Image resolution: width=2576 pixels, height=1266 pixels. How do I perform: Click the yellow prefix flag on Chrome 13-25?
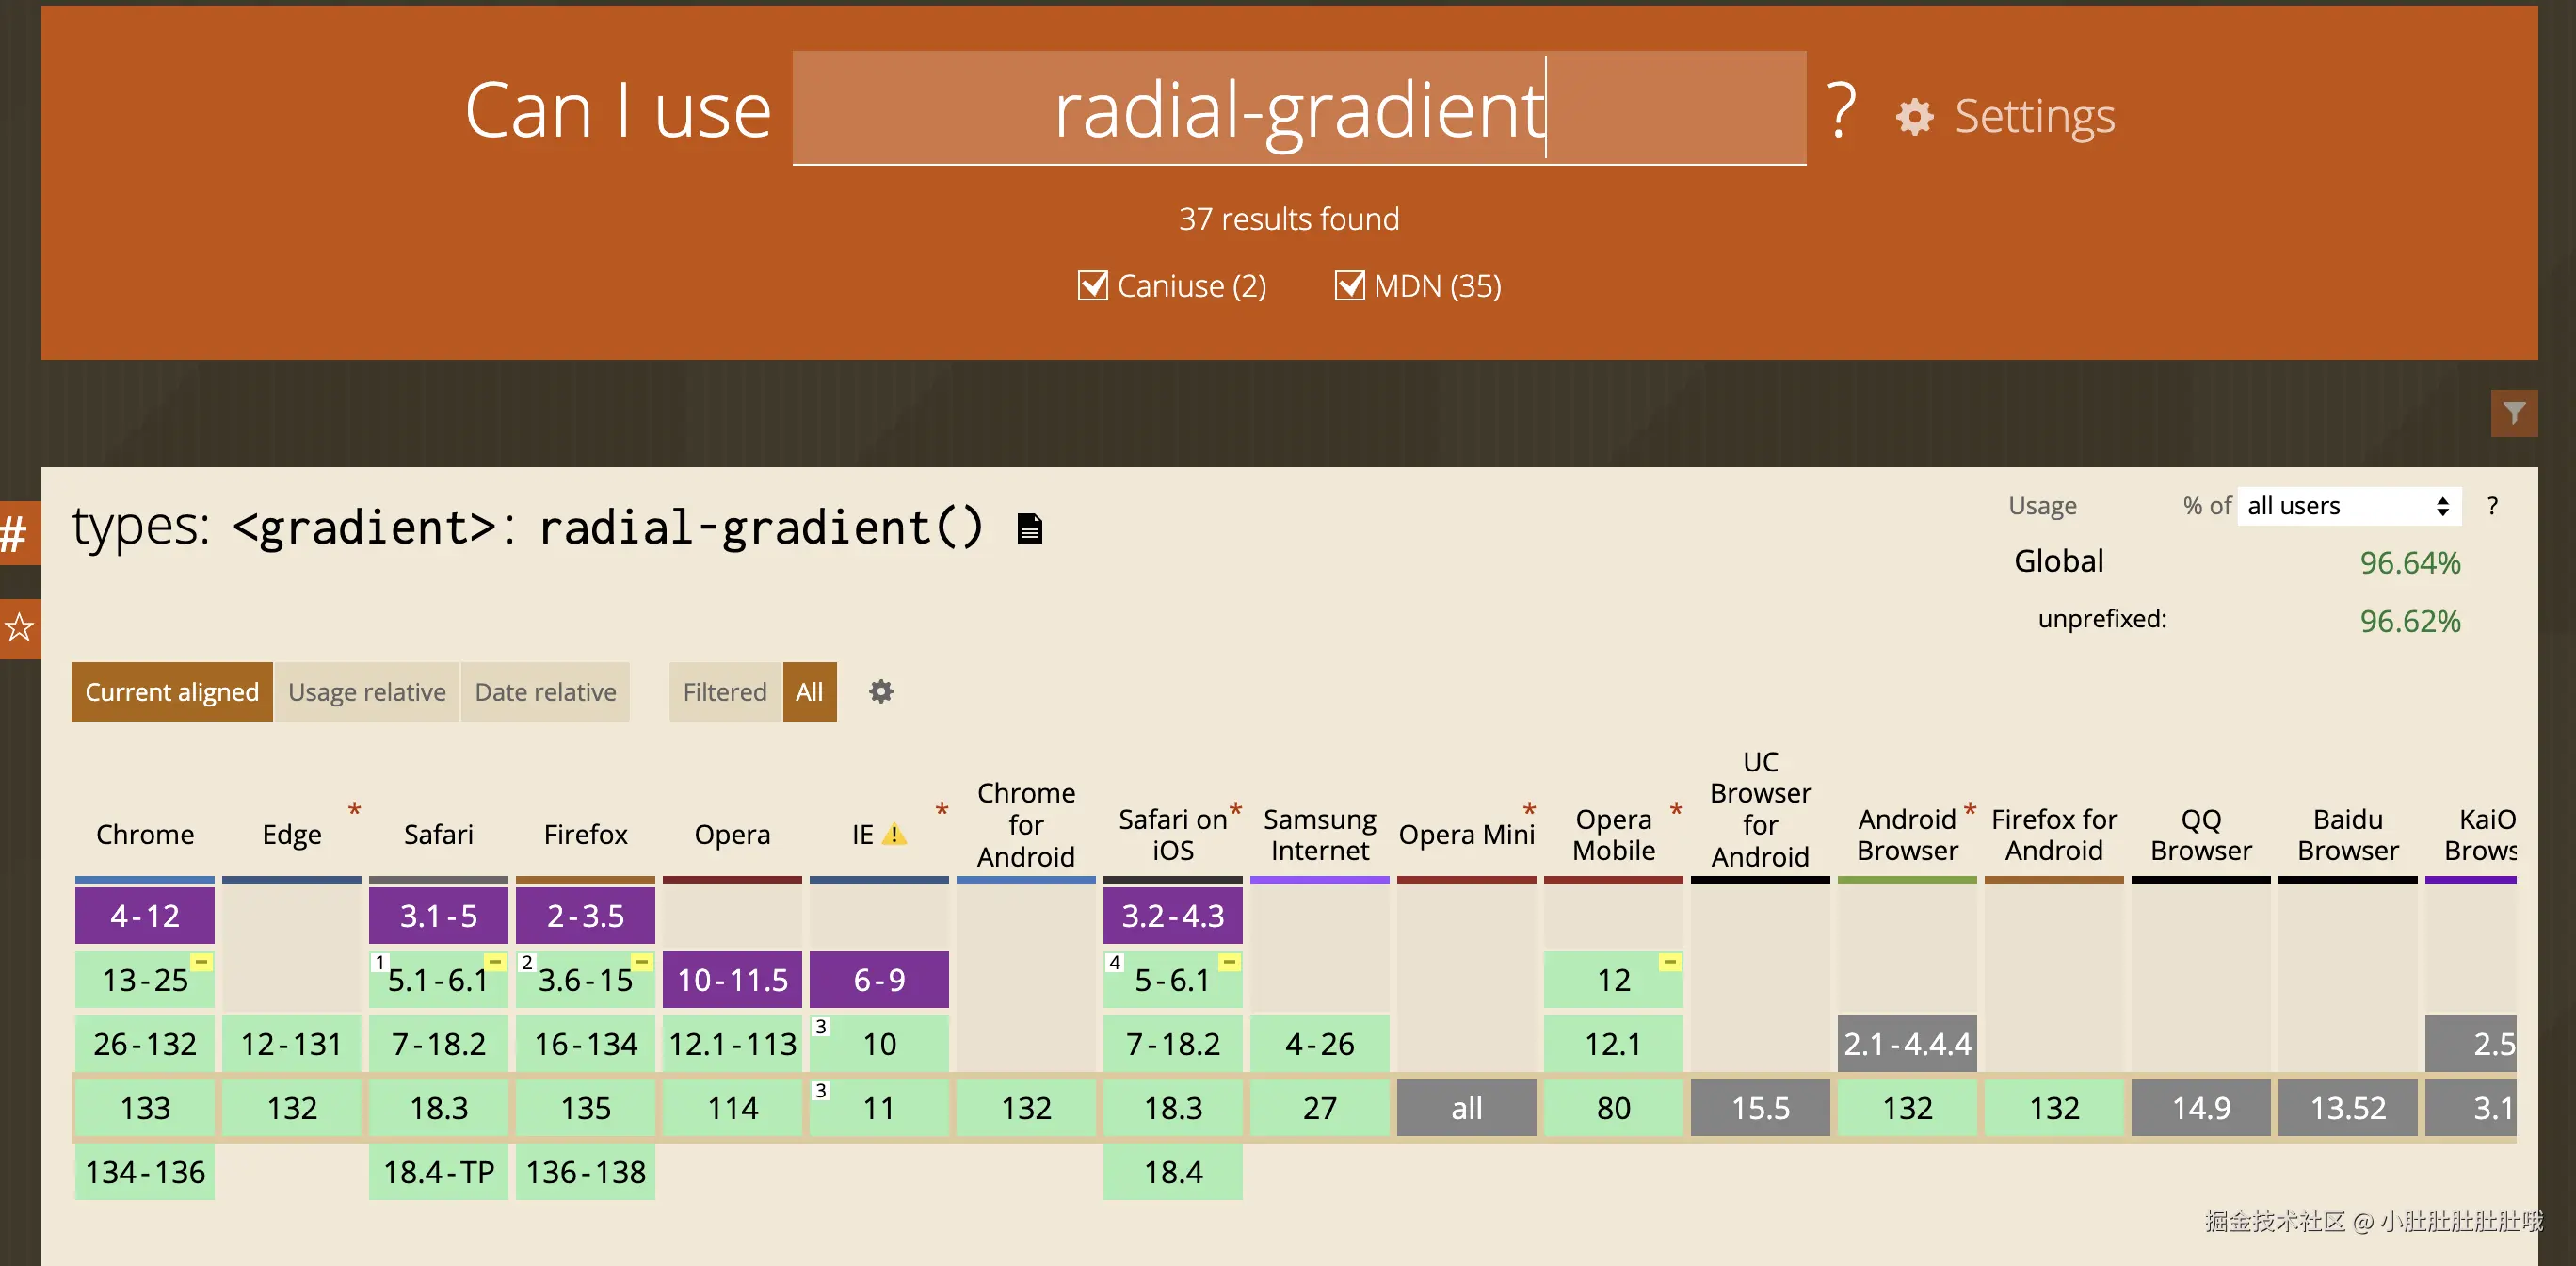(x=201, y=962)
